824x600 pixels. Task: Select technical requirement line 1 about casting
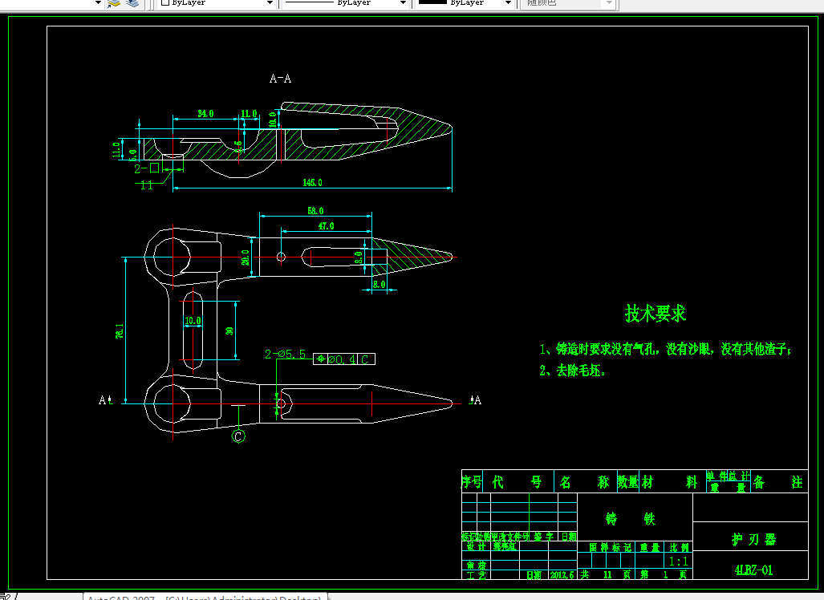665,349
